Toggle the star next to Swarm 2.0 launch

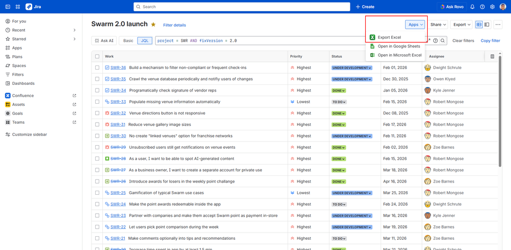click(153, 25)
